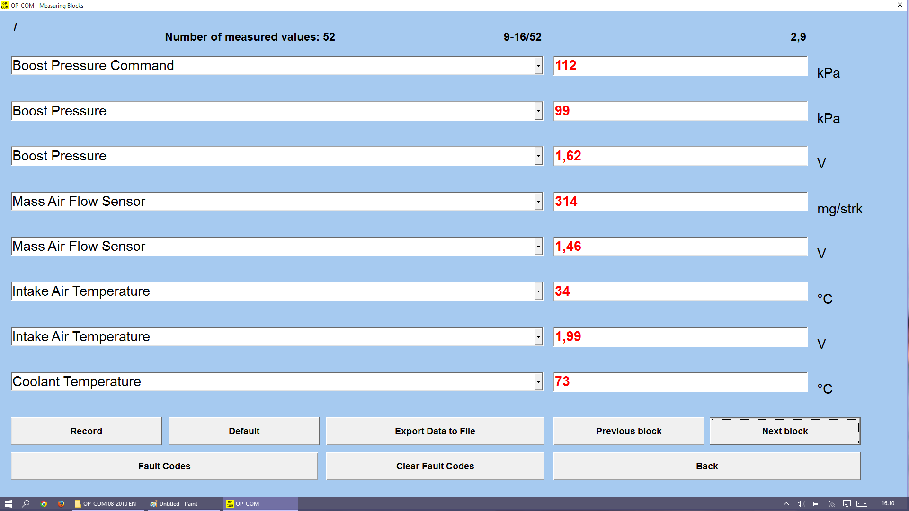This screenshot has height=511, width=909.
Task: Click the Coolant Temperature value 73
Action: 680,382
